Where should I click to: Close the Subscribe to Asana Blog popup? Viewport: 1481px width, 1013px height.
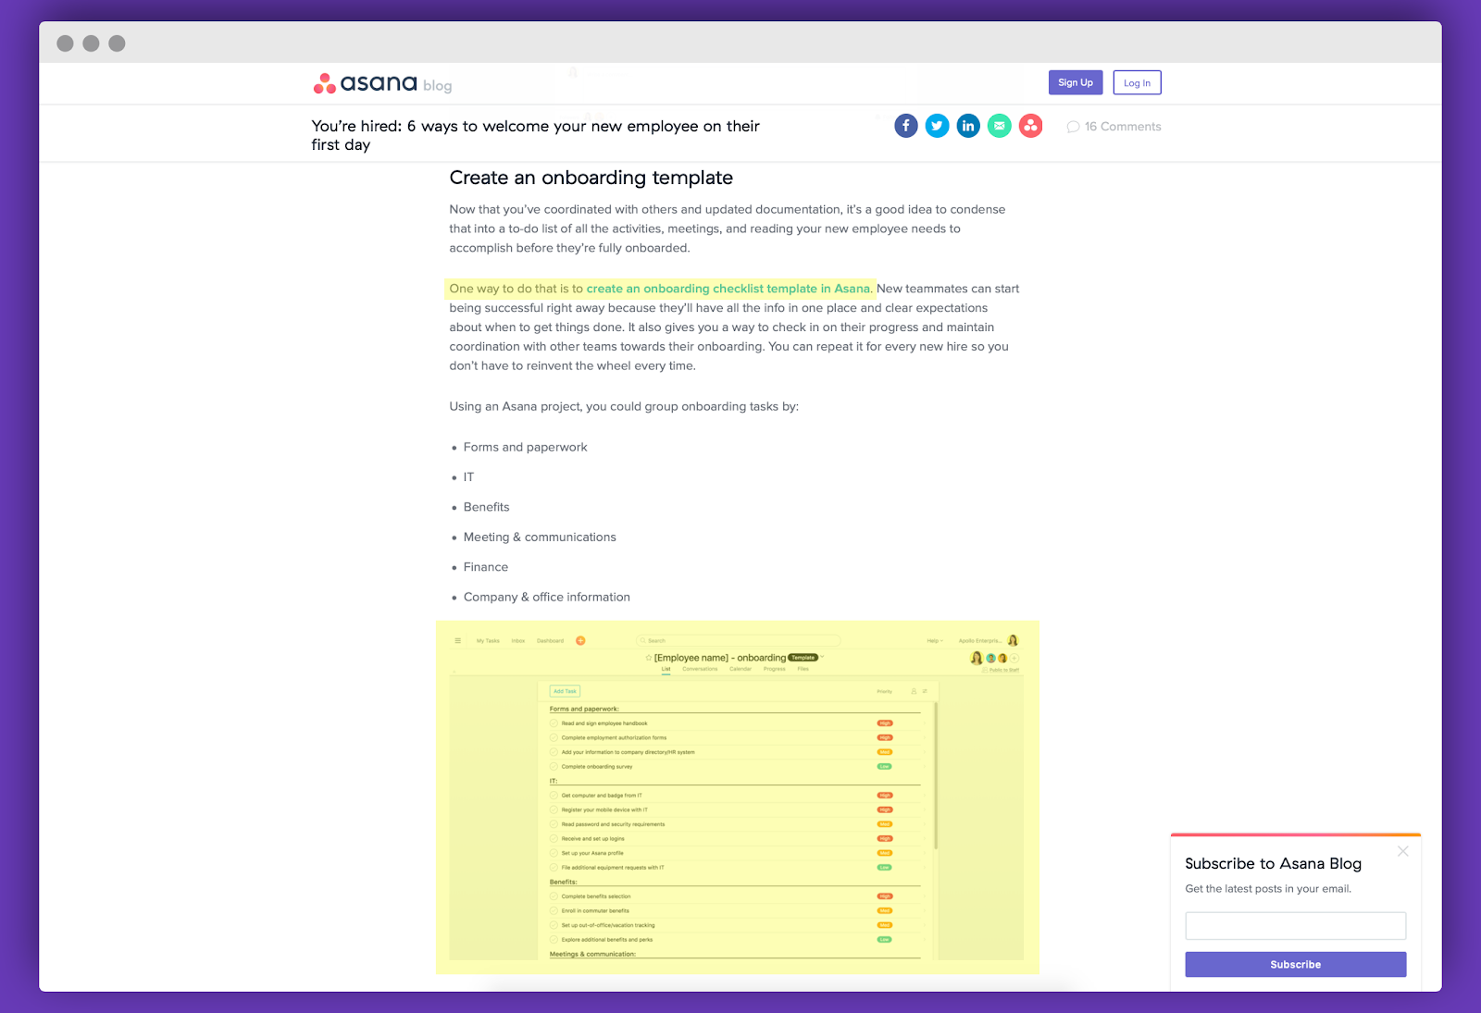tap(1403, 851)
